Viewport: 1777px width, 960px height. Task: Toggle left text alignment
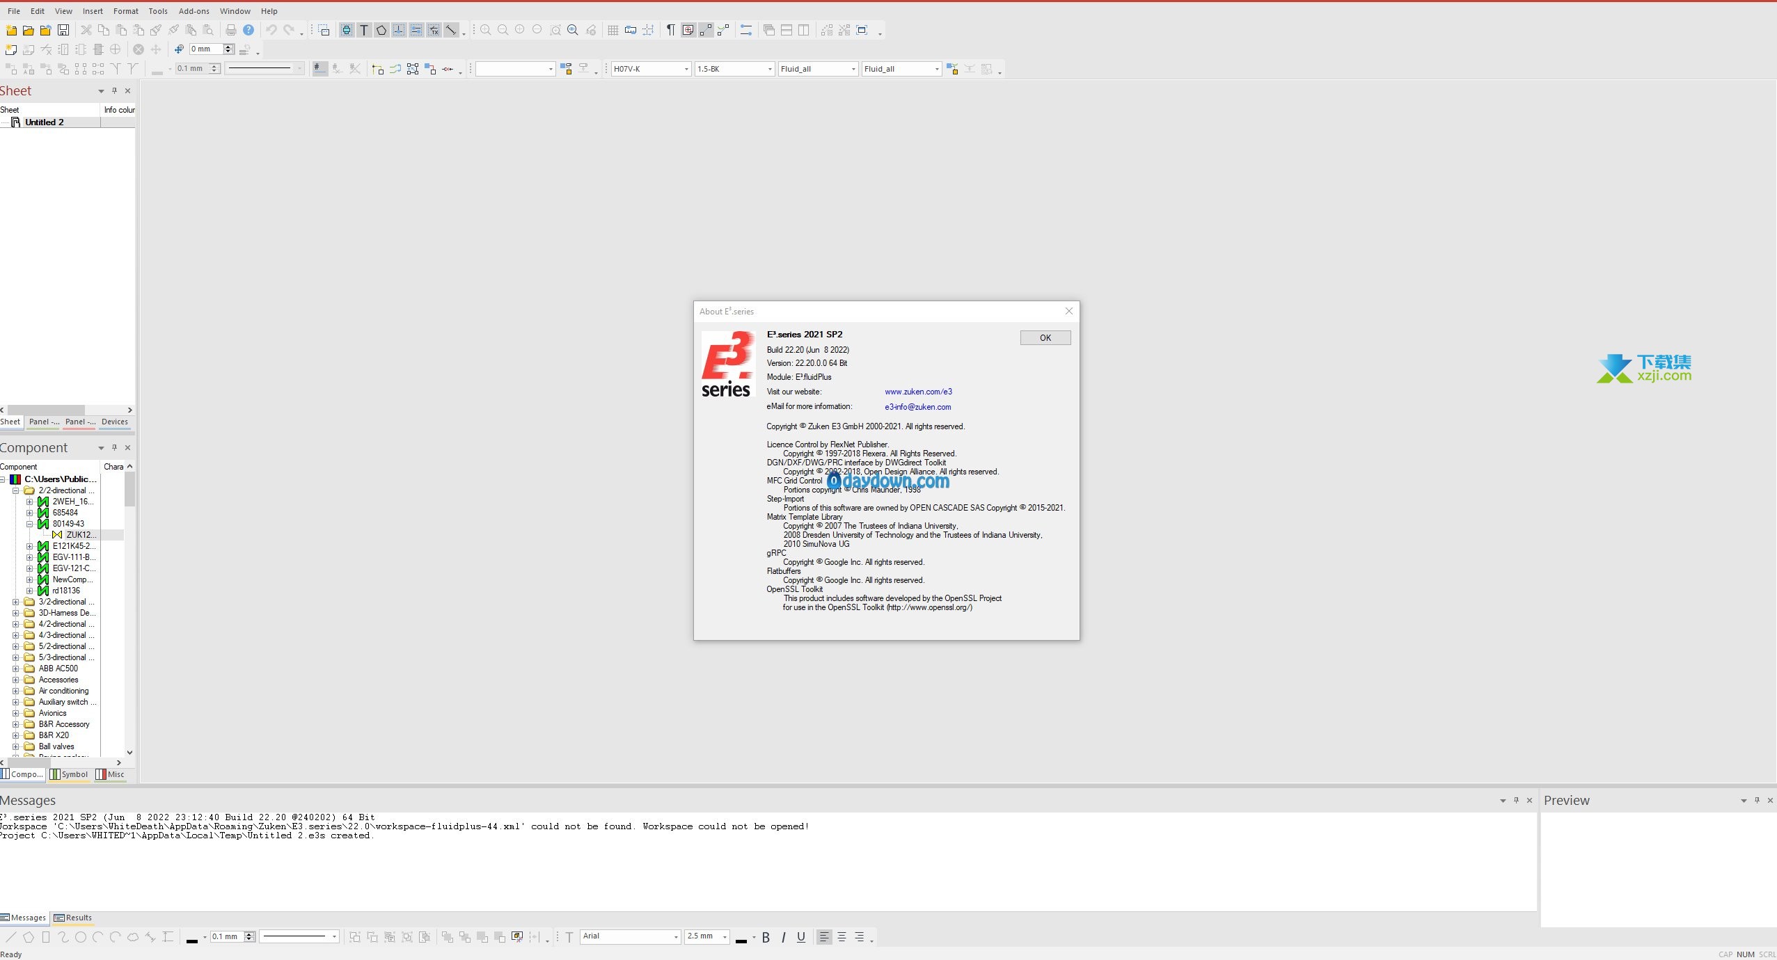pyautogui.click(x=824, y=937)
